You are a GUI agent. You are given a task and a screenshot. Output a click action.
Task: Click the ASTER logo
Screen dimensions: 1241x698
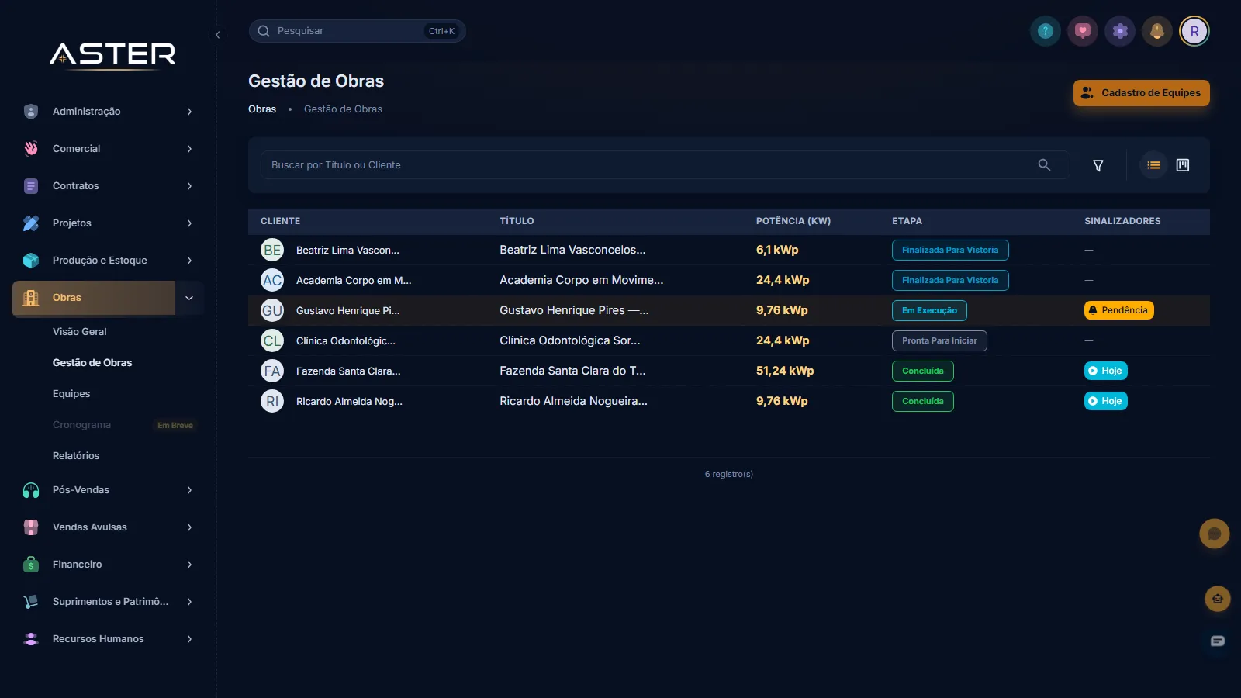113,54
